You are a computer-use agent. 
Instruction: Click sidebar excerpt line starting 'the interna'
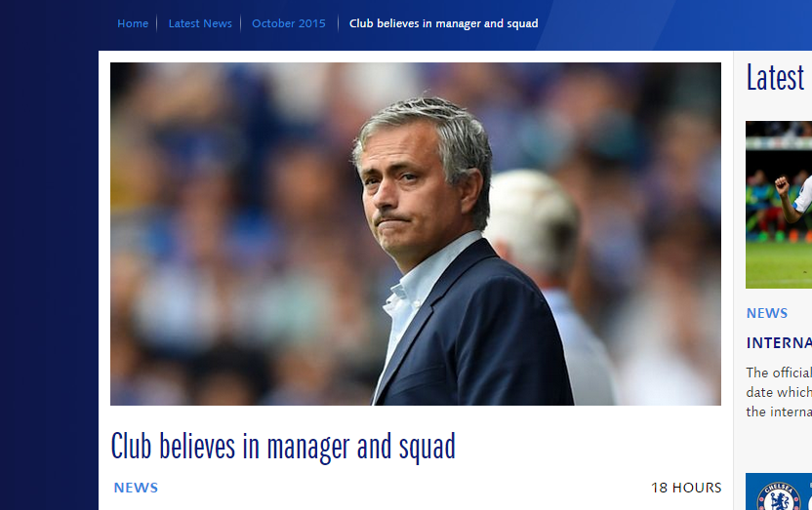click(779, 412)
